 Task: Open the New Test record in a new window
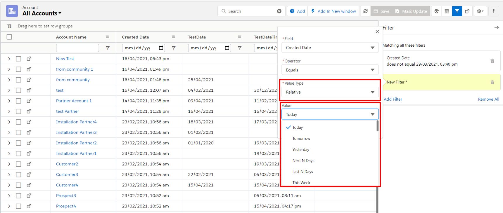click(x=29, y=59)
